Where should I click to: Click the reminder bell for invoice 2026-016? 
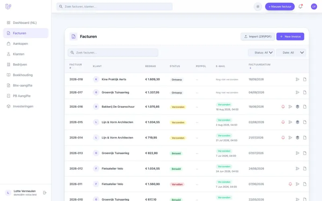click(283, 107)
